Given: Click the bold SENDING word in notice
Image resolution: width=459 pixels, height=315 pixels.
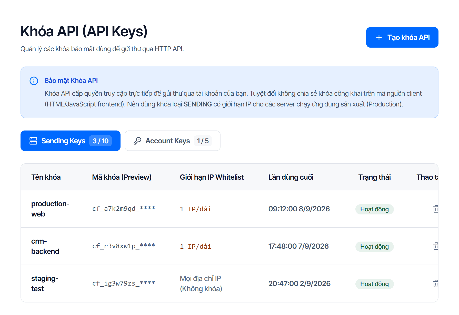Looking at the screenshot, I should (198, 104).
